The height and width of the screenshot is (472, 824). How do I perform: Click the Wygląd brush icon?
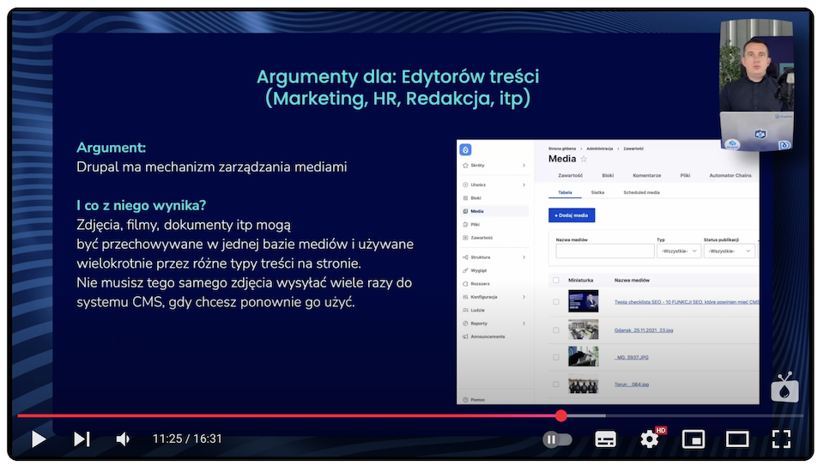point(465,270)
